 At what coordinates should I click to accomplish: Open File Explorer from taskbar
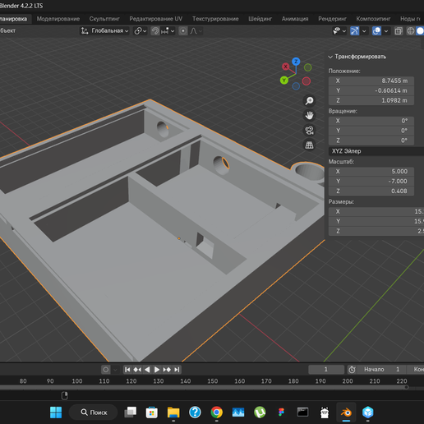pos(173,412)
